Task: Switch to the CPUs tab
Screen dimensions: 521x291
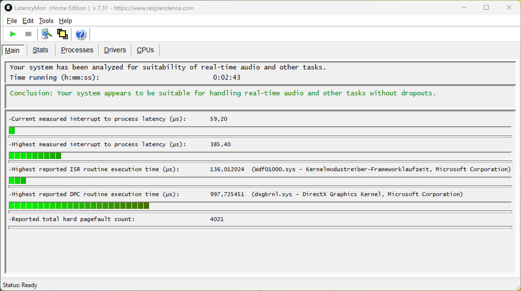Action: tap(145, 50)
